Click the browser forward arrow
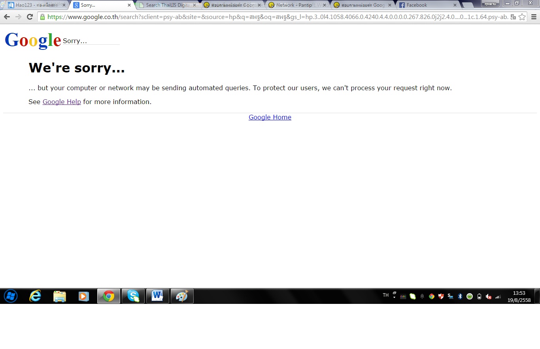Image resolution: width=540 pixels, height=349 pixels. (x=18, y=17)
